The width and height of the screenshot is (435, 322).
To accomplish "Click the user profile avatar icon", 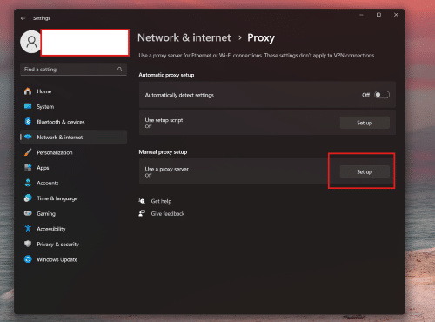I will tap(31, 42).
